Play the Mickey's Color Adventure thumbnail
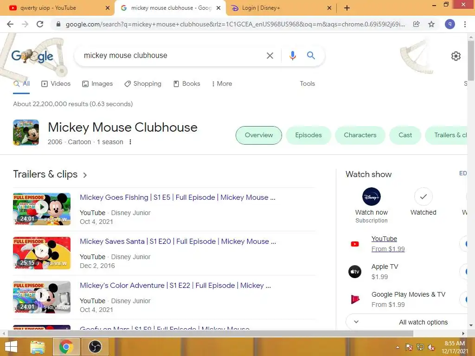475x356 pixels. click(42, 297)
